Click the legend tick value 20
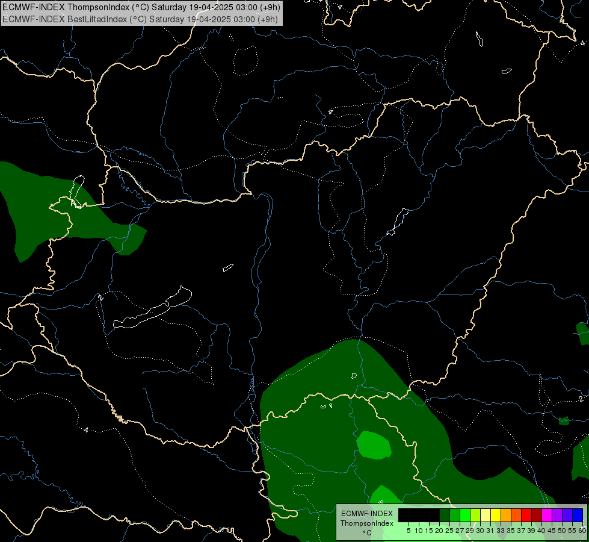589x542 pixels. 440,531
